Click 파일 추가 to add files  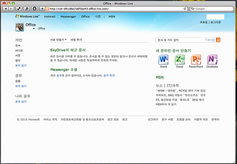(76, 40)
